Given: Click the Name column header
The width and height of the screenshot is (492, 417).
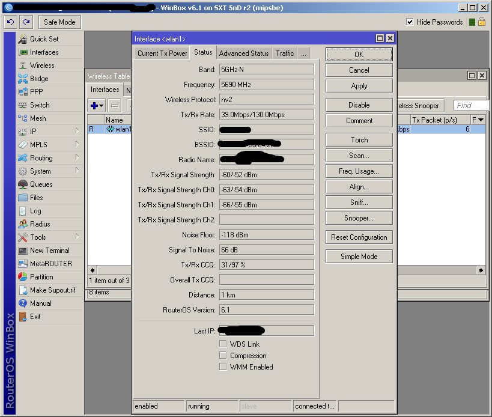Looking at the screenshot, I should click(117, 120).
